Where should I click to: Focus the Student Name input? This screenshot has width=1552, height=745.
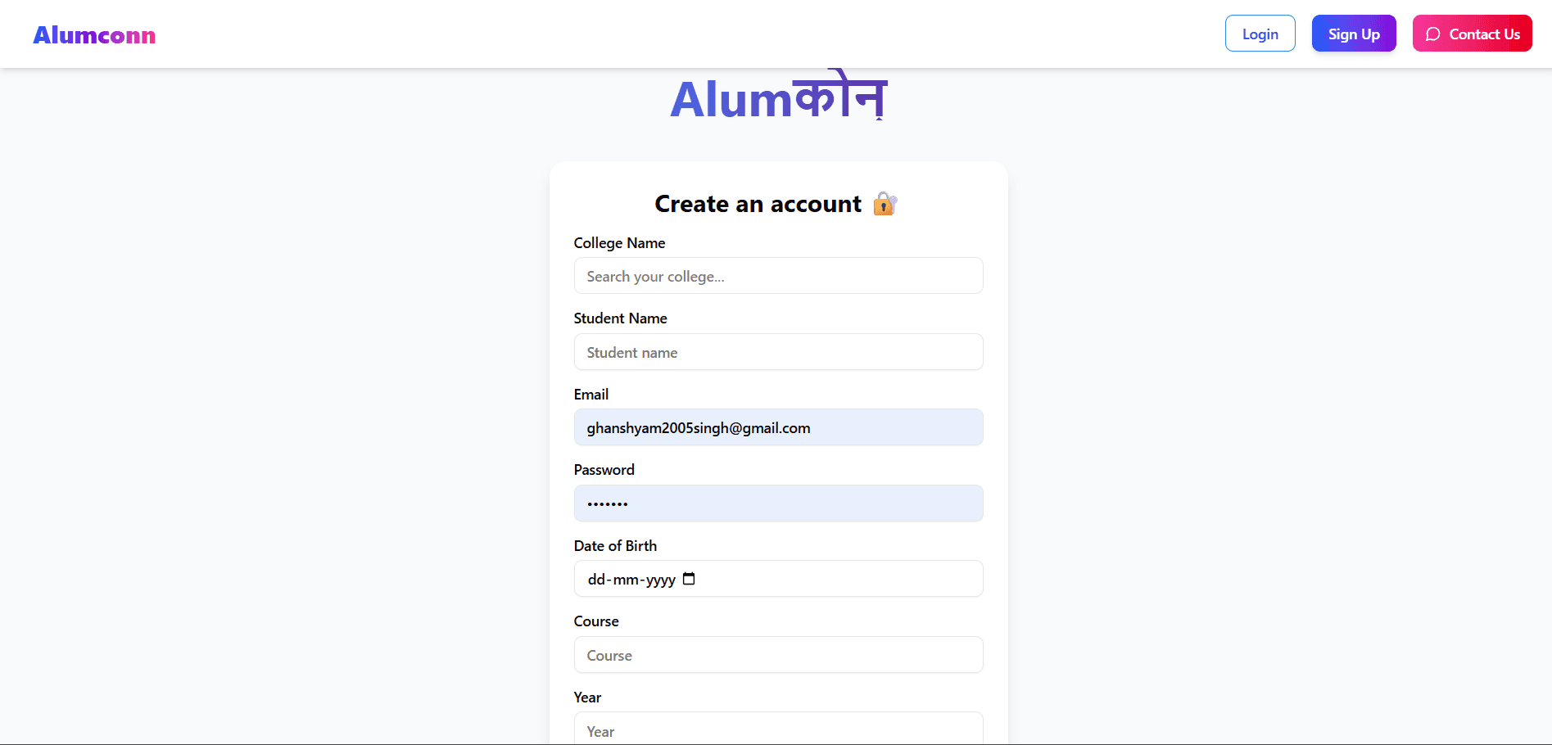coord(777,351)
